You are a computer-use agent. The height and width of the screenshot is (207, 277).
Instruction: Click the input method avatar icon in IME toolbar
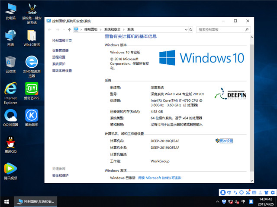click(223, 192)
